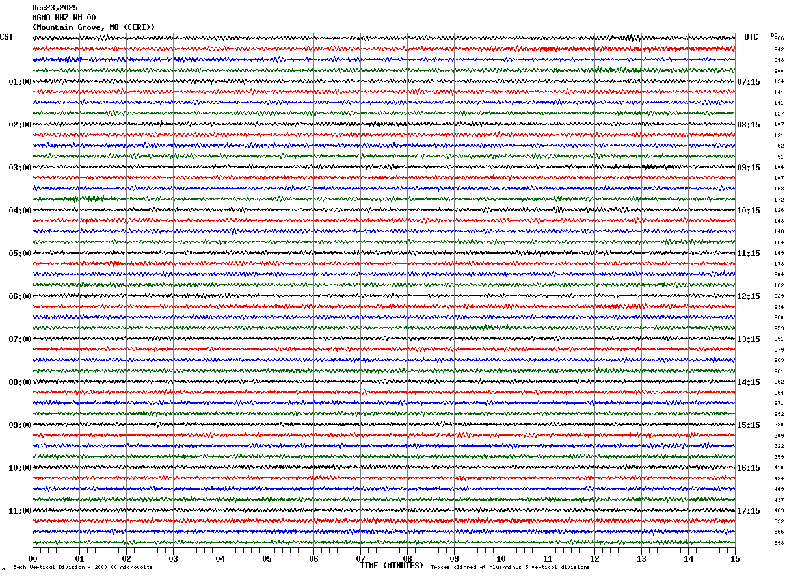Screen dimensions: 787x576
Task: Click the 12:15 UTC time label
Action: tap(749, 296)
